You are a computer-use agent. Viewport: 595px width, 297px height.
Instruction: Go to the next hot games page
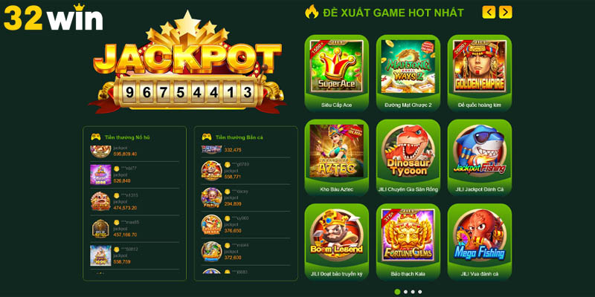[506, 12]
